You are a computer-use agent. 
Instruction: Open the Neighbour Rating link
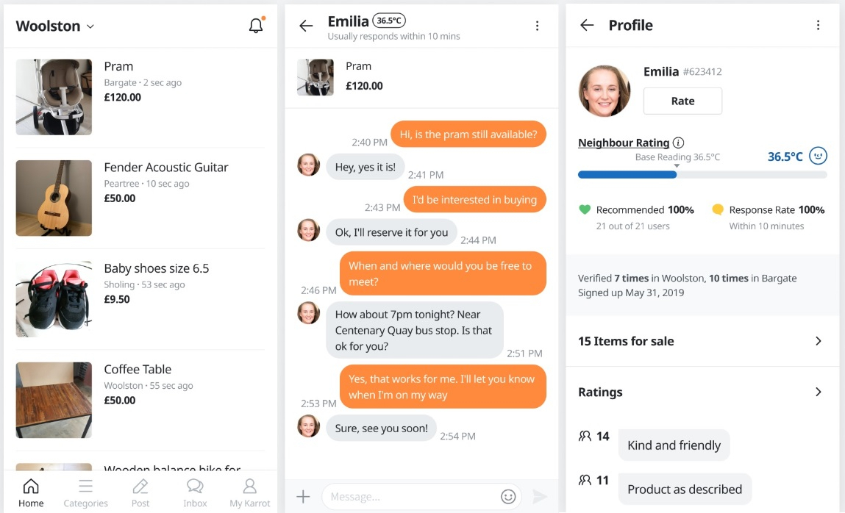(624, 143)
